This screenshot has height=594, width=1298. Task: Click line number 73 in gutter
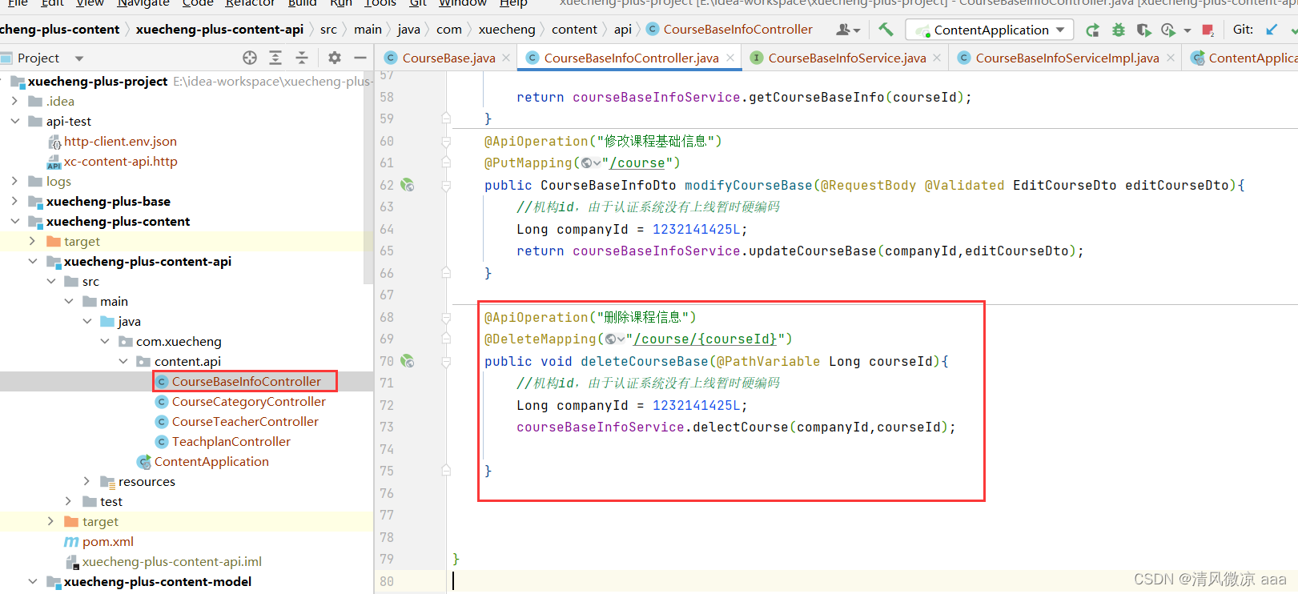tap(387, 427)
